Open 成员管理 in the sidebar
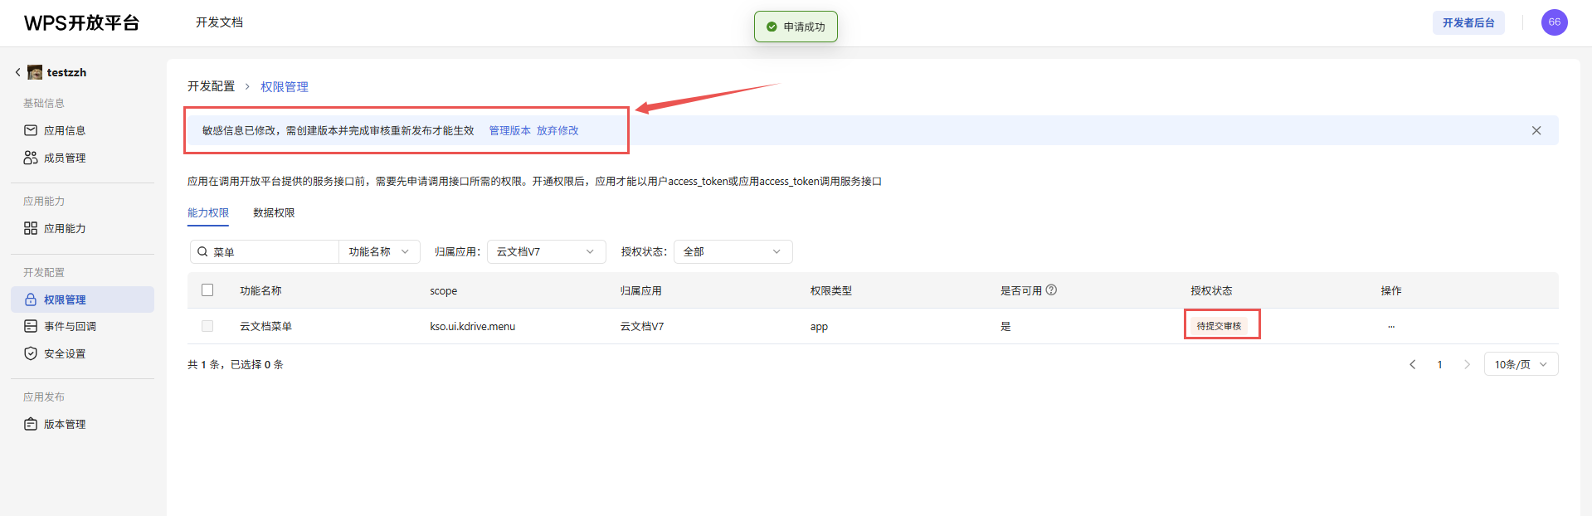1592x516 pixels. pos(64,158)
